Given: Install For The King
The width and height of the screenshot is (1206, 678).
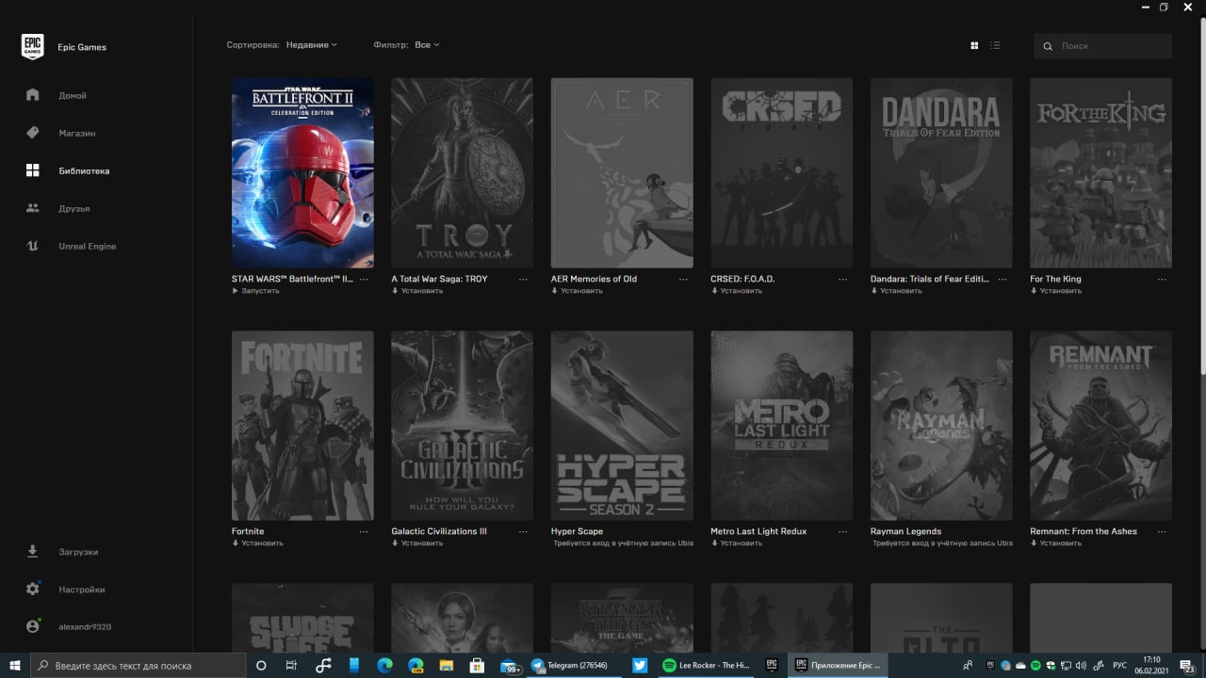Looking at the screenshot, I should click(x=1056, y=291).
